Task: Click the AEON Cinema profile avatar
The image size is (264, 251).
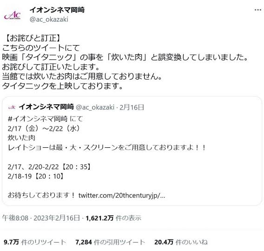Action: coord(13,15)
